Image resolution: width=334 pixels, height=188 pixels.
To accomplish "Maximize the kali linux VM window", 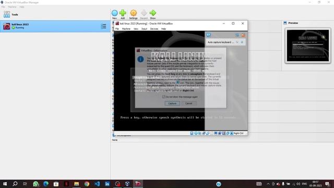I will 233,23.
